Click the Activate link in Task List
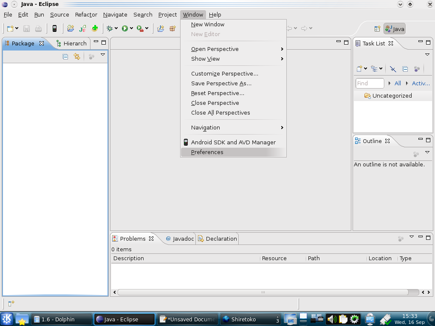Screen dimensions: 435x326 pyautogui.click(x=421, y=84)
